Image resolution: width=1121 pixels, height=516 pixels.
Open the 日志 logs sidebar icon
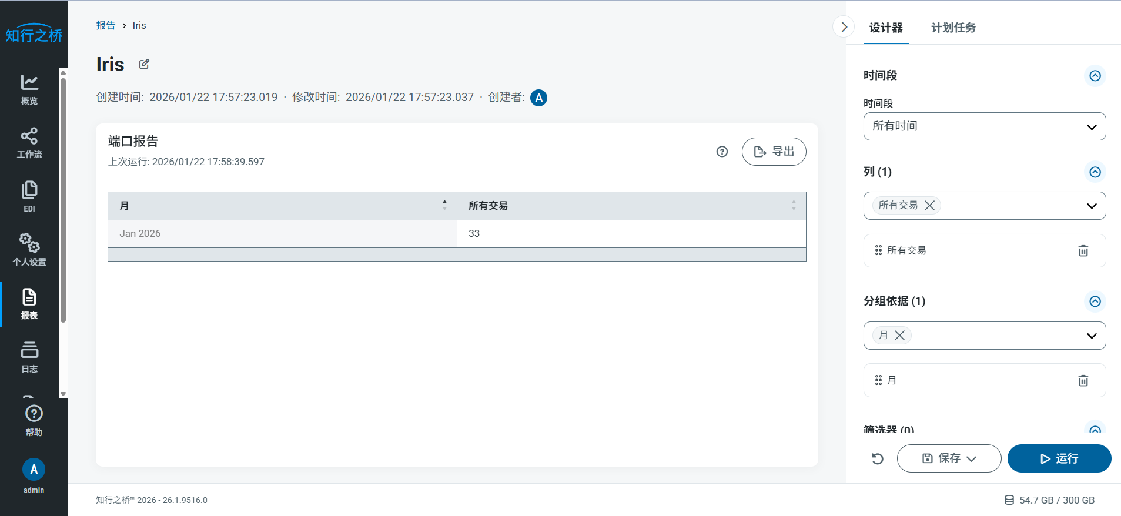pos(29,357)
